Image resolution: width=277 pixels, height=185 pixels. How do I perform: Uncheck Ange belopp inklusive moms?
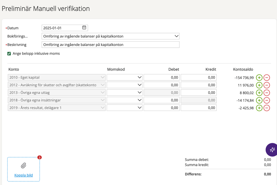click(x=9, y=54)
